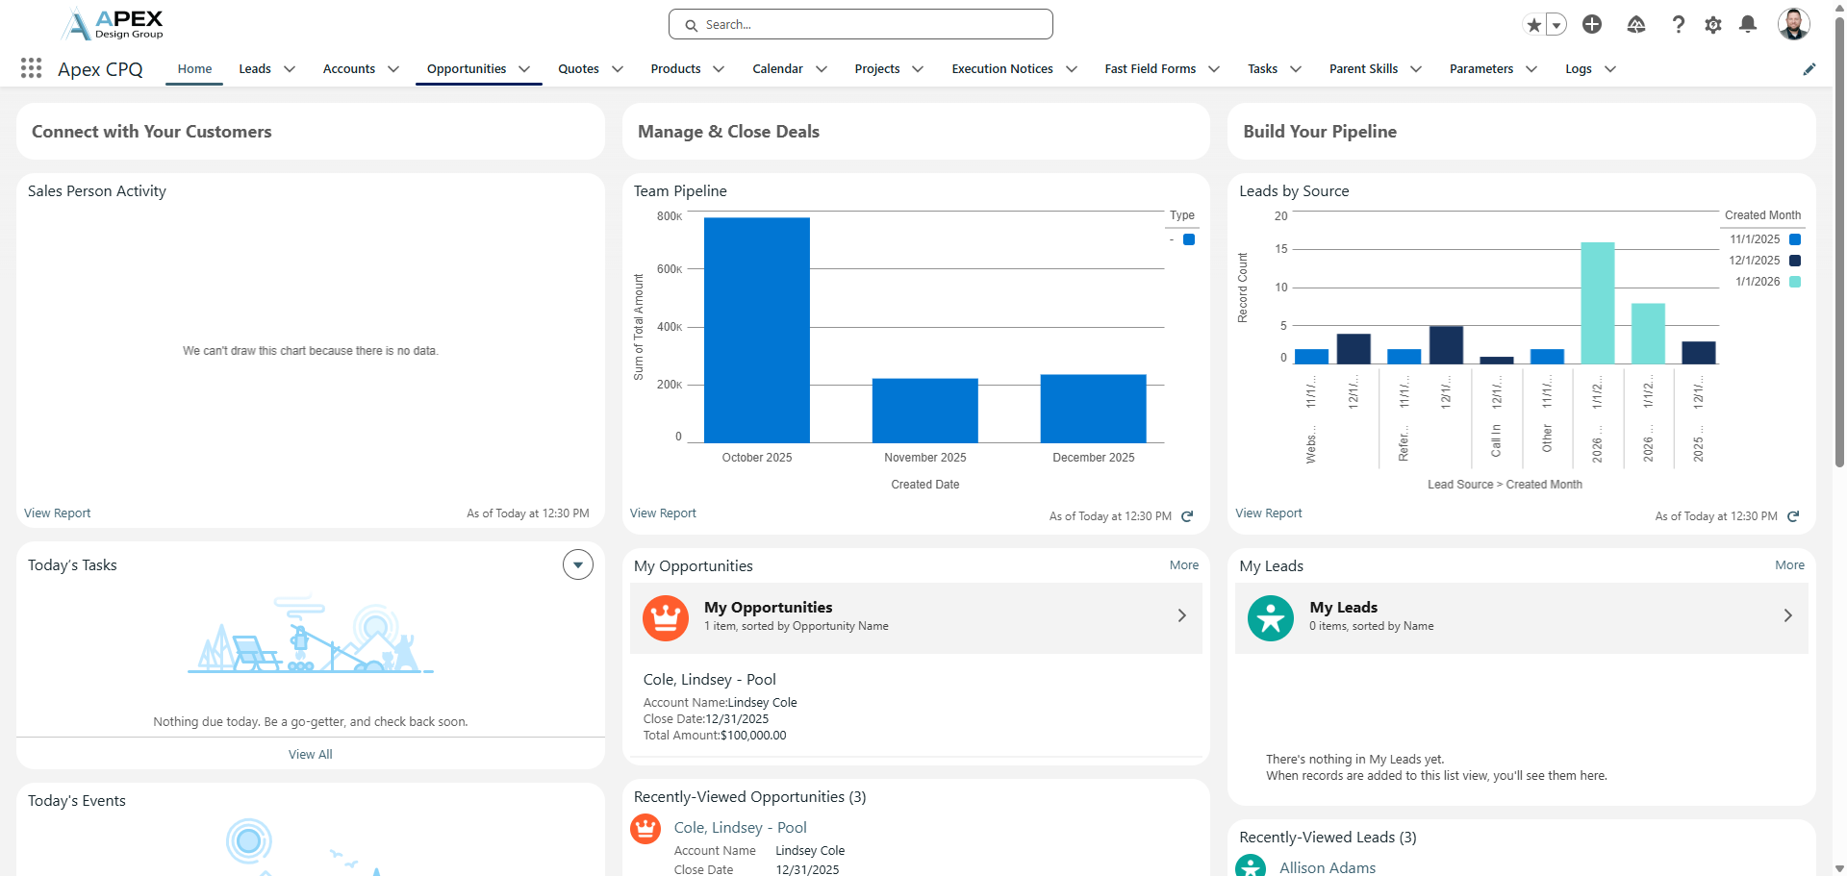Open the Allison Adams lead link
This screenshot has height=876, width=1847.
click(1327, 867)
